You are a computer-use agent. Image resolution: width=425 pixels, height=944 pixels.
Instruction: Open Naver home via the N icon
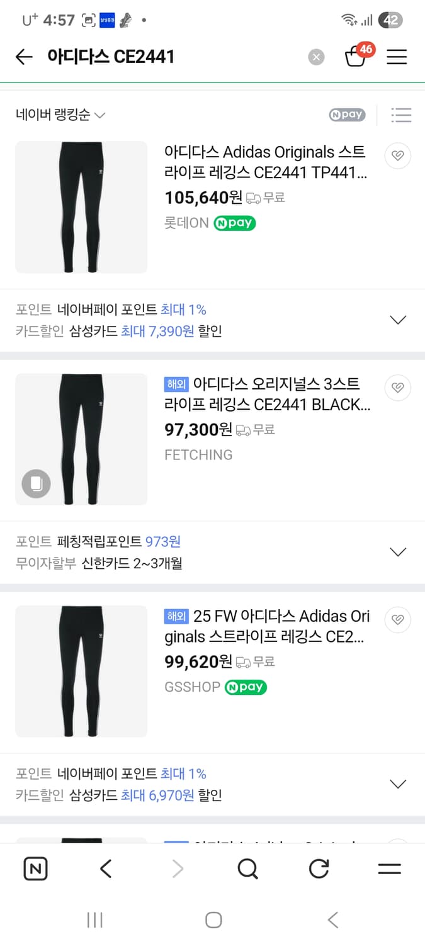pos(36,869)
